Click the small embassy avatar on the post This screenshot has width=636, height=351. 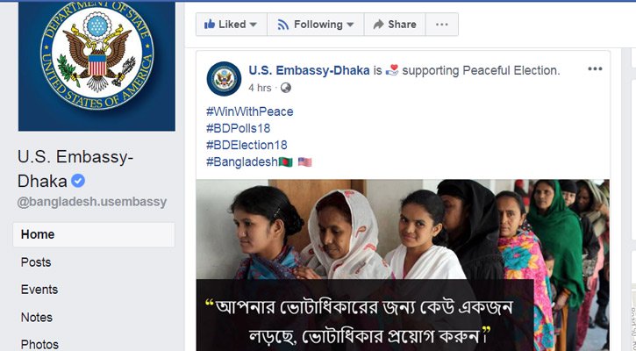pos(224,79)
